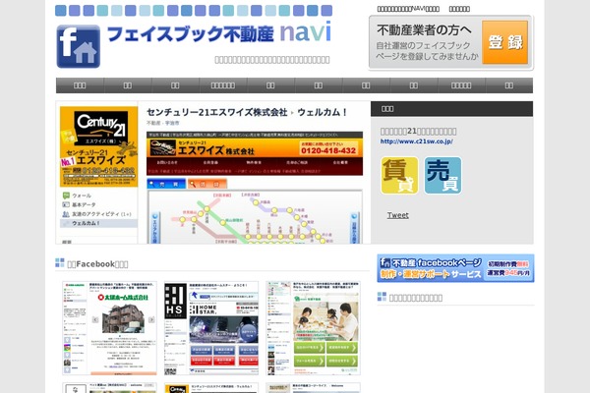Click the 不動産・宇治市 subtitle text
The height and width of the screenshot is (393, 590).
click(x=163, y=123)
